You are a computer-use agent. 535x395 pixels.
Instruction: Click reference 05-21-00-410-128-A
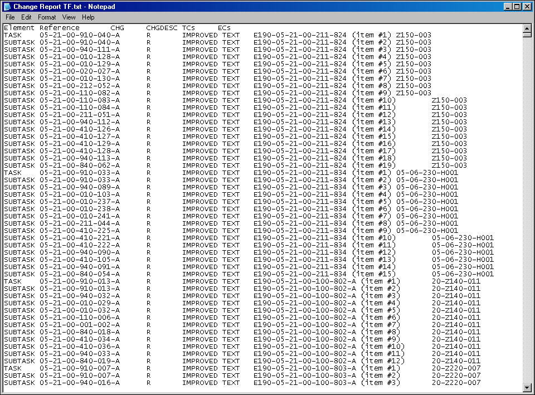pos(80,151)
